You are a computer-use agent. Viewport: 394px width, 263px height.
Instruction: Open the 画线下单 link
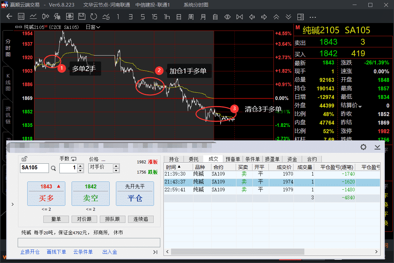point(56,252)
